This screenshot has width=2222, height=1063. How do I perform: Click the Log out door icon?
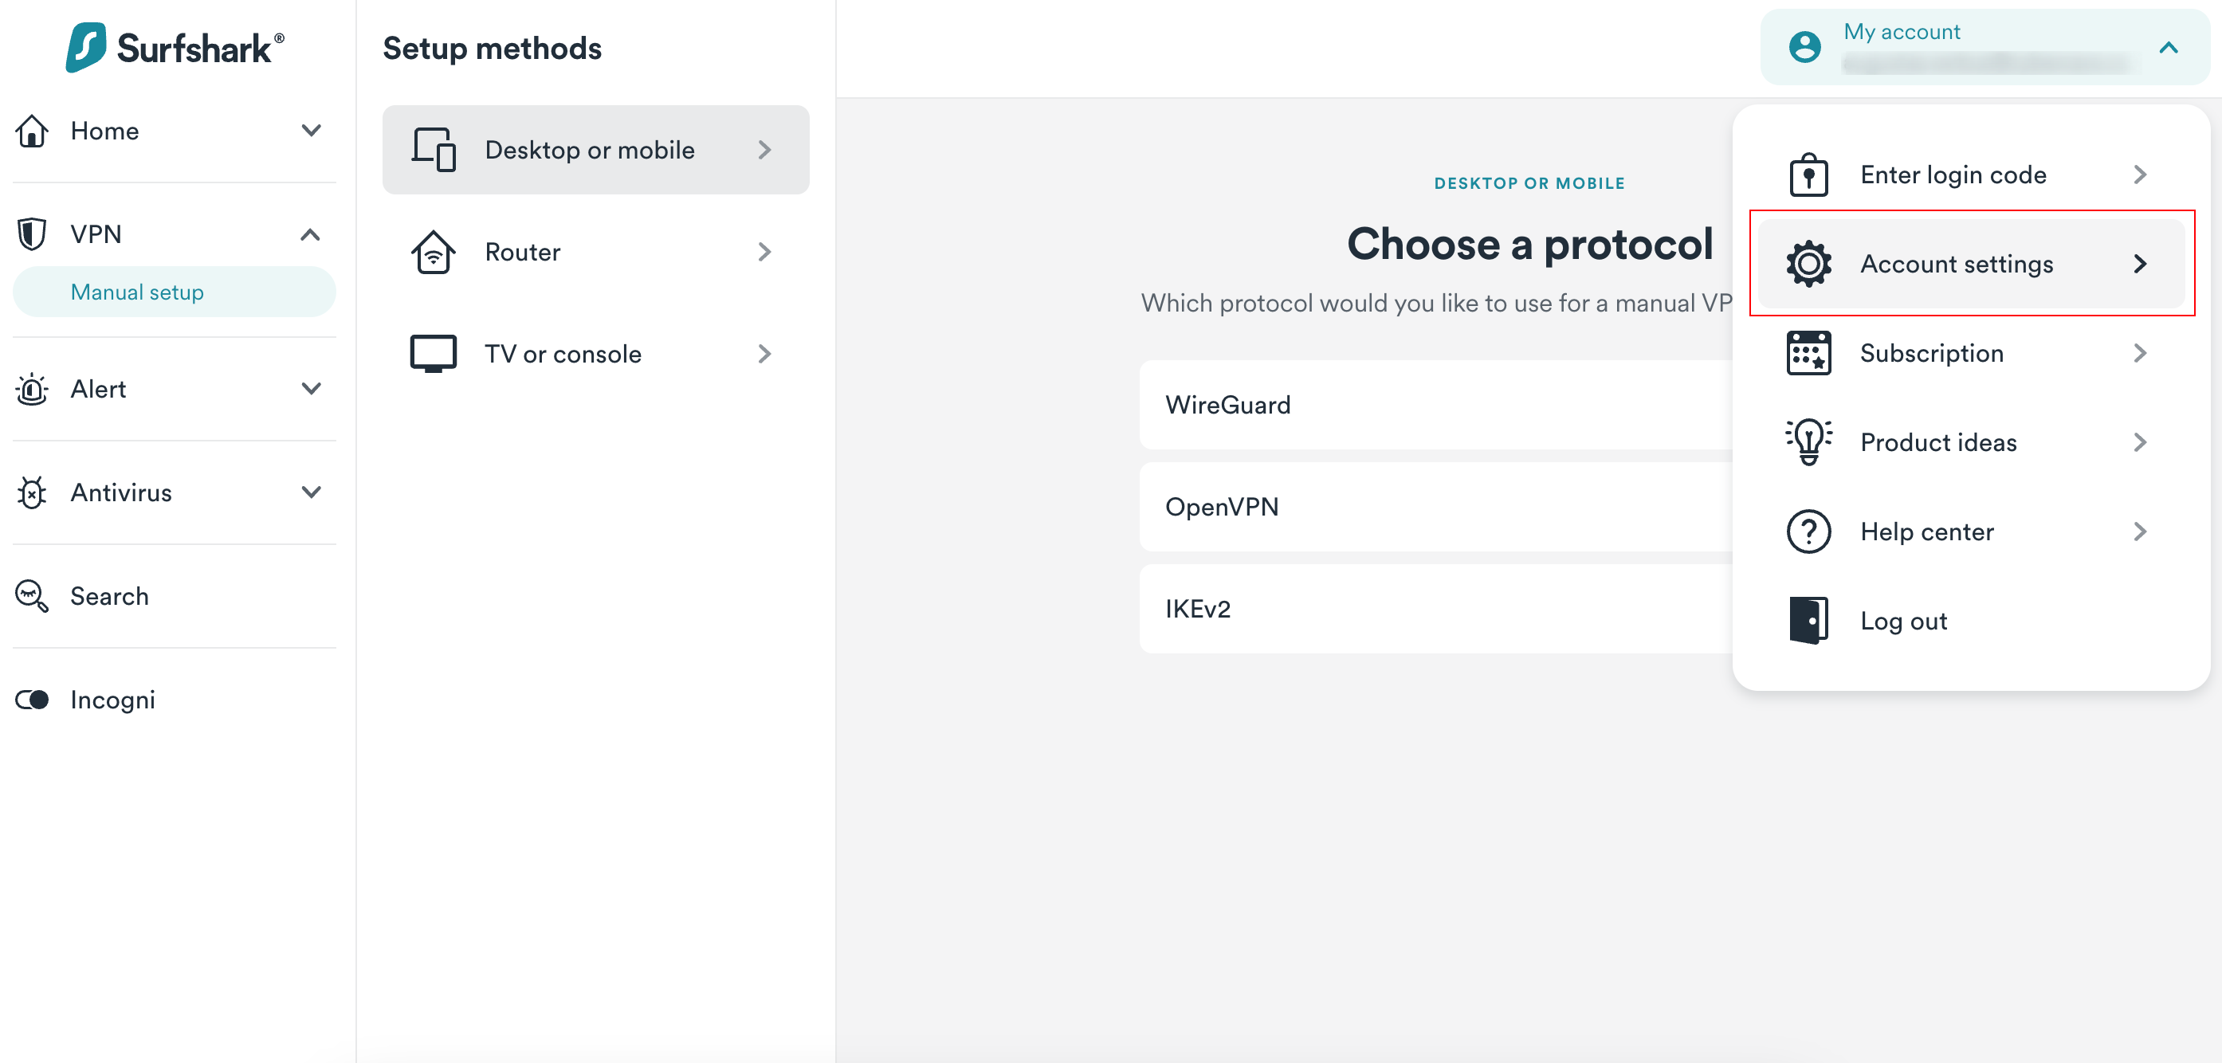pyautogui.click(x=1808, y=620)
